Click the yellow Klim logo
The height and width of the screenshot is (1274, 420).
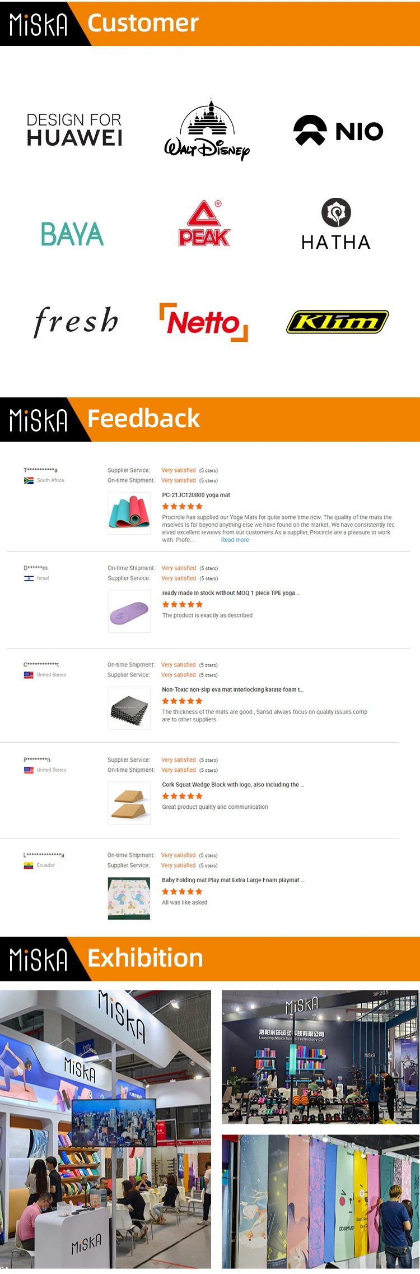click(338, 322)
